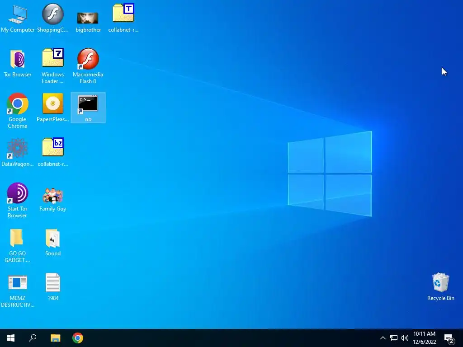463x347 pixels.
Task: Open the notification action center
Action: tap(449, 338)
